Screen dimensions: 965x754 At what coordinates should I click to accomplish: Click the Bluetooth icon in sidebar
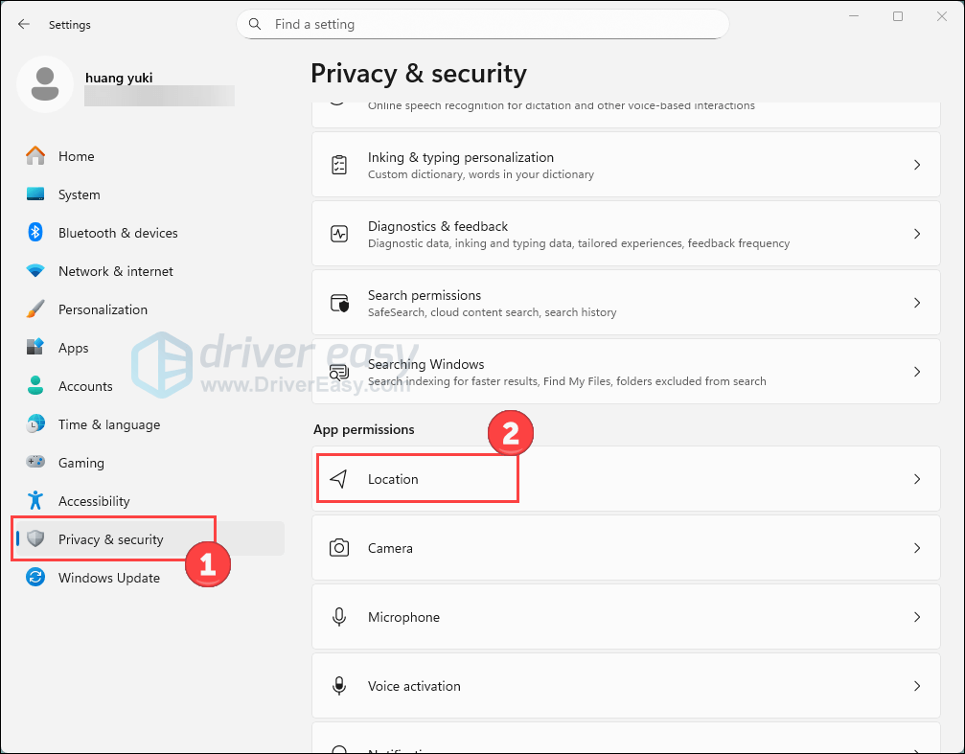(x=35, y=233)
